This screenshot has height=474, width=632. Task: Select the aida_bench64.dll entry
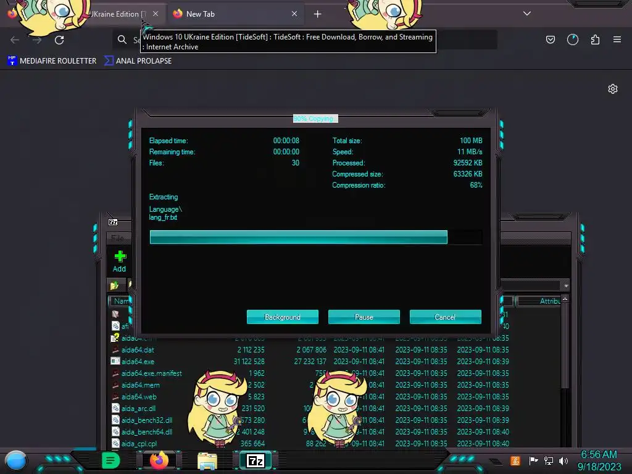pyautogui.click(x=147, y=431)
